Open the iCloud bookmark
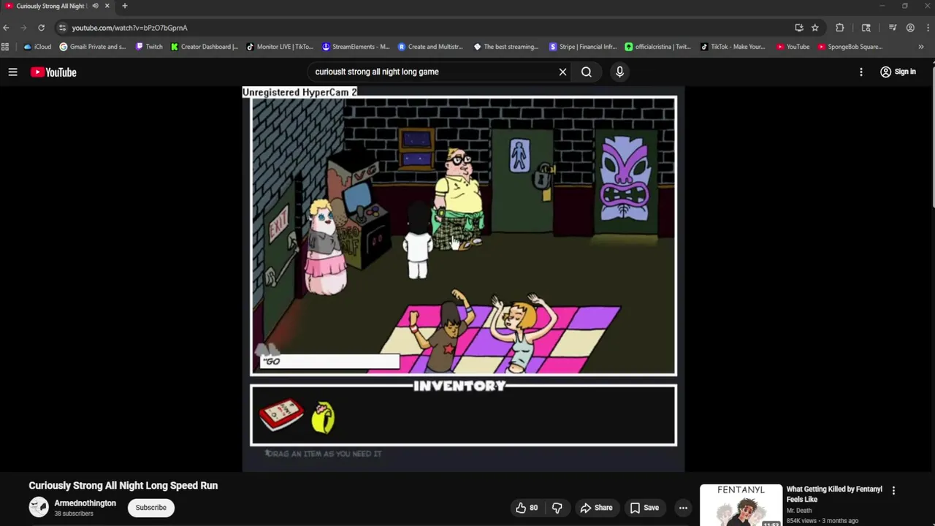935x526 pixels. point(37,47)
